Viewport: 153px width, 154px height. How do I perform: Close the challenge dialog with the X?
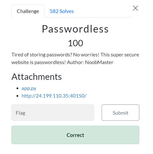point(135,8)
